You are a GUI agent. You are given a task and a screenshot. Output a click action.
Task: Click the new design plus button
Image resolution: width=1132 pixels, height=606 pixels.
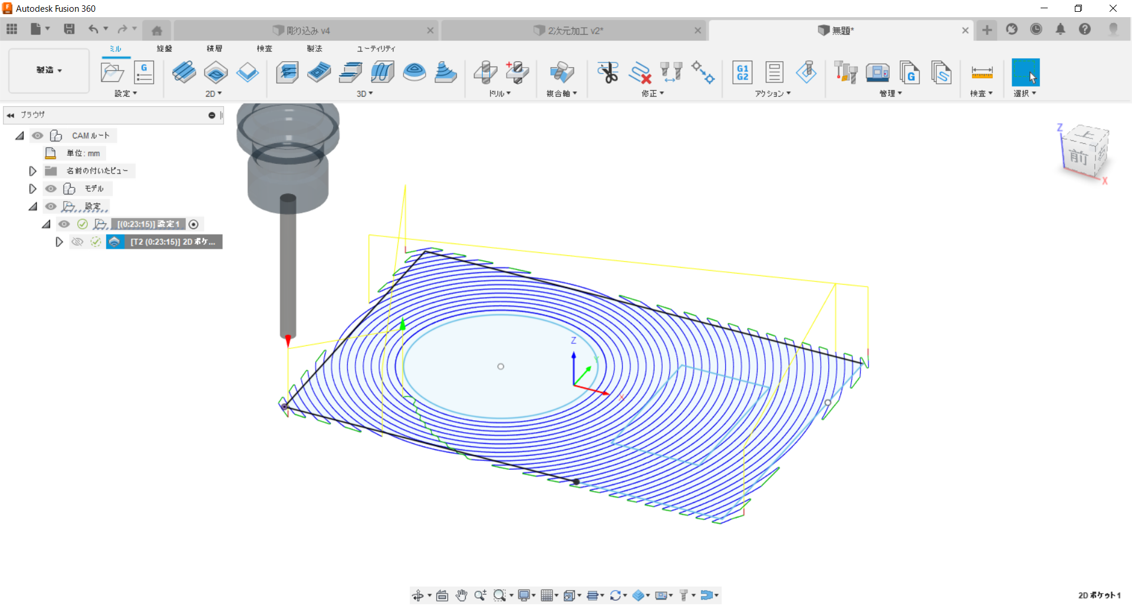click(987, 30)
